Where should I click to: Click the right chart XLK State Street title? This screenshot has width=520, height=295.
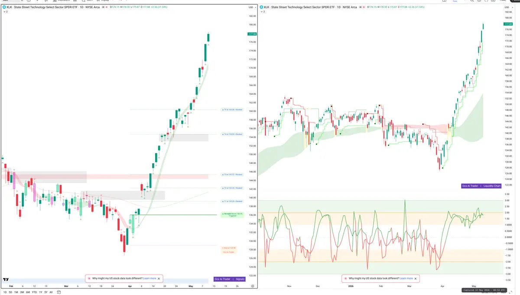(310, 7)
